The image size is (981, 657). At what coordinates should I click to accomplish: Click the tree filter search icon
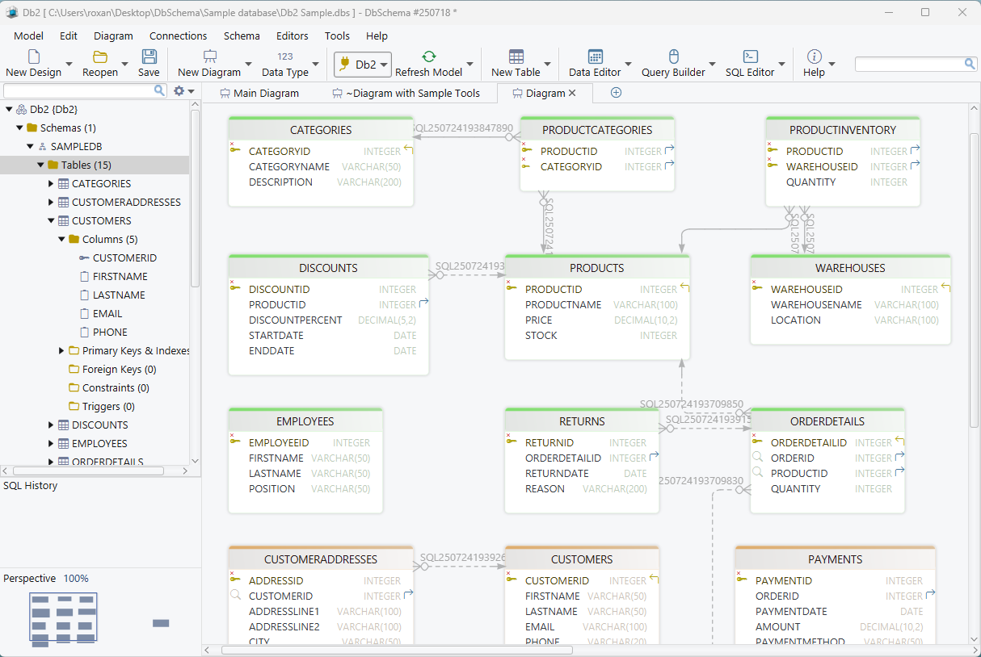coord(159,90)
